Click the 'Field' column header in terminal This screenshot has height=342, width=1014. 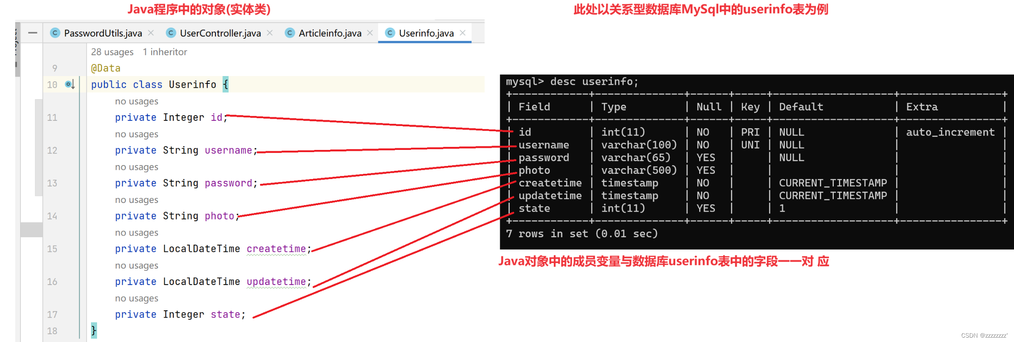[x=534, y=107]
